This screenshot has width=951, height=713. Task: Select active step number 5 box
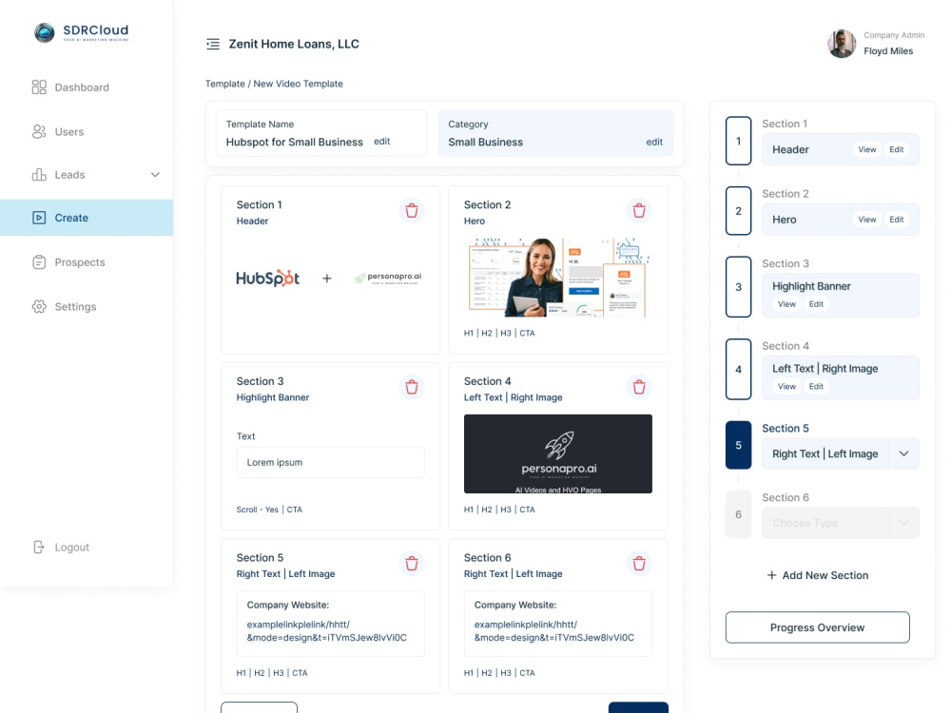pos(738,445)
